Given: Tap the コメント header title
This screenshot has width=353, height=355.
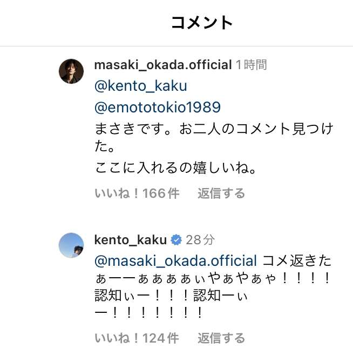Looking at the screenshot, I should coord(202,23).
